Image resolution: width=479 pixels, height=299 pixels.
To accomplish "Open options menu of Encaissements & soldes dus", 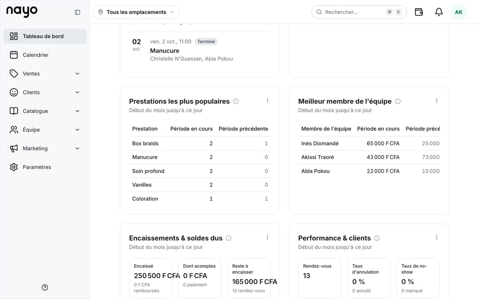I will coord(268,237).
